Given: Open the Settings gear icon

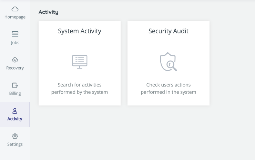Looking at the screenshot, I should click(15, 136).
